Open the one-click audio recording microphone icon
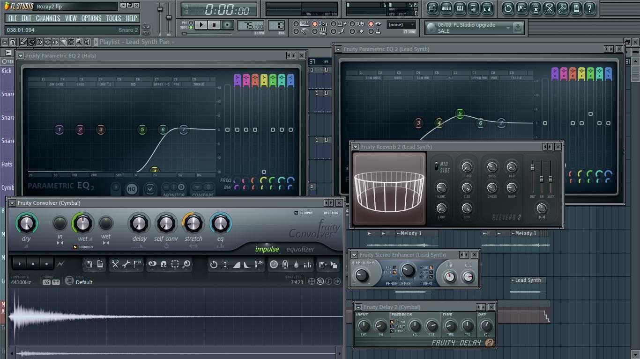The image size is (640, 359). [x=562, y=8]
